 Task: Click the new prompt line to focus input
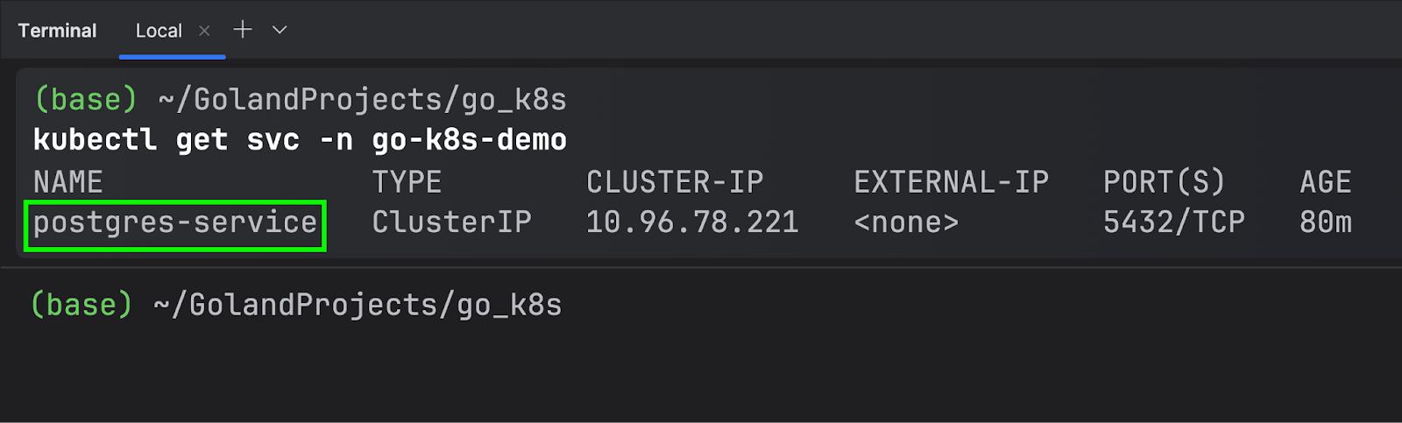[701, 305]
